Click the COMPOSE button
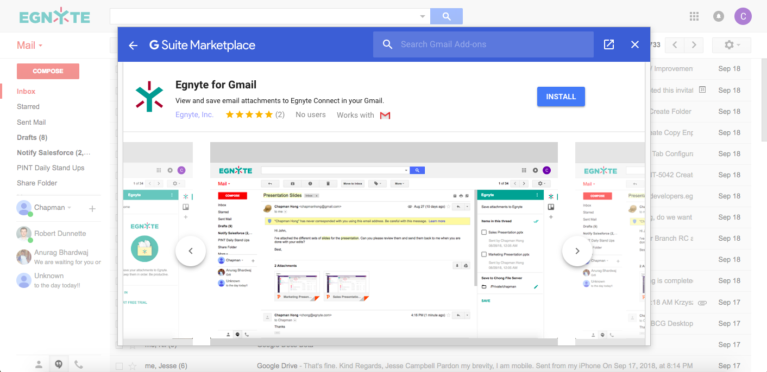Image resolution: width=767 pixels, height=372 pixels. pyautogui.click(x=48, y=71)
